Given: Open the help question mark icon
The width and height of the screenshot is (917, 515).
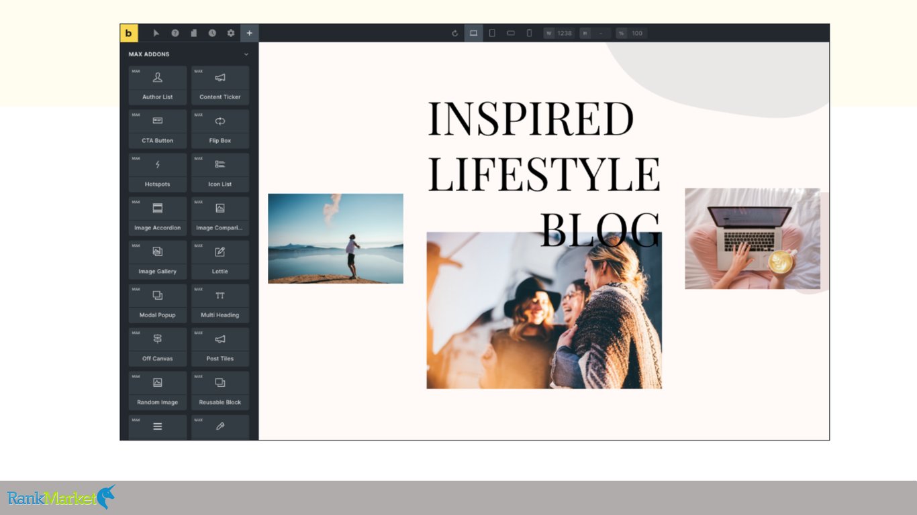Looking at the screenshot, I should click(175, 33).
